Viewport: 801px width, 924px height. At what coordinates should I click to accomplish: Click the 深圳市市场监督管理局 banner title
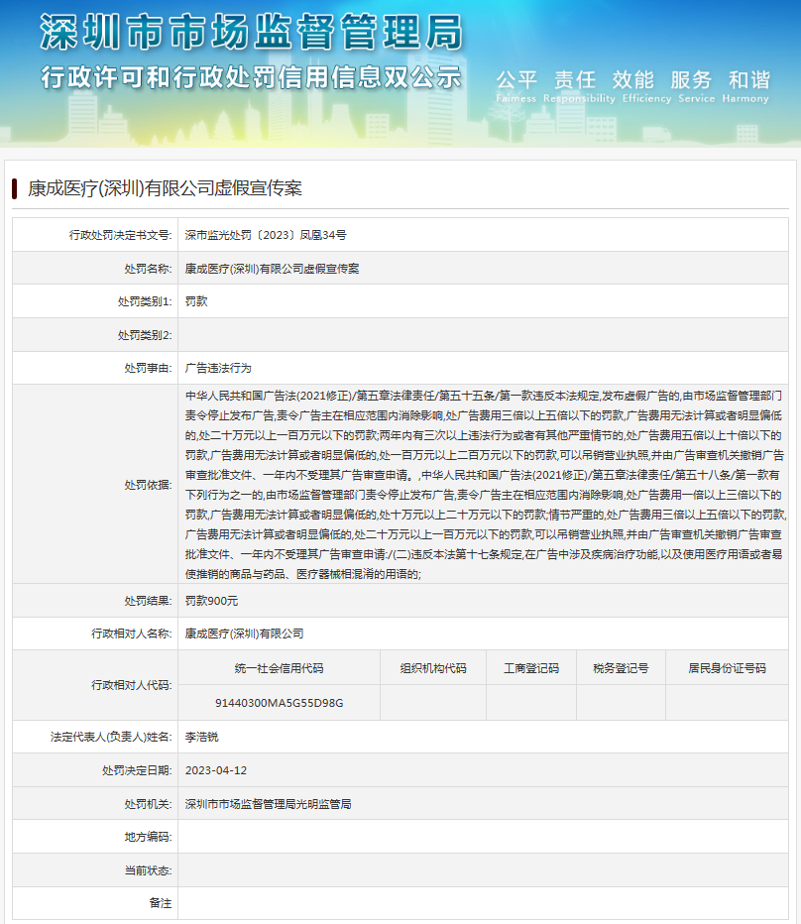pyautogui.click(x=252, y=32)
